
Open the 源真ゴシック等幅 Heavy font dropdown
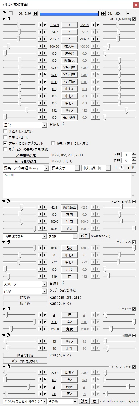pos(26,168)
